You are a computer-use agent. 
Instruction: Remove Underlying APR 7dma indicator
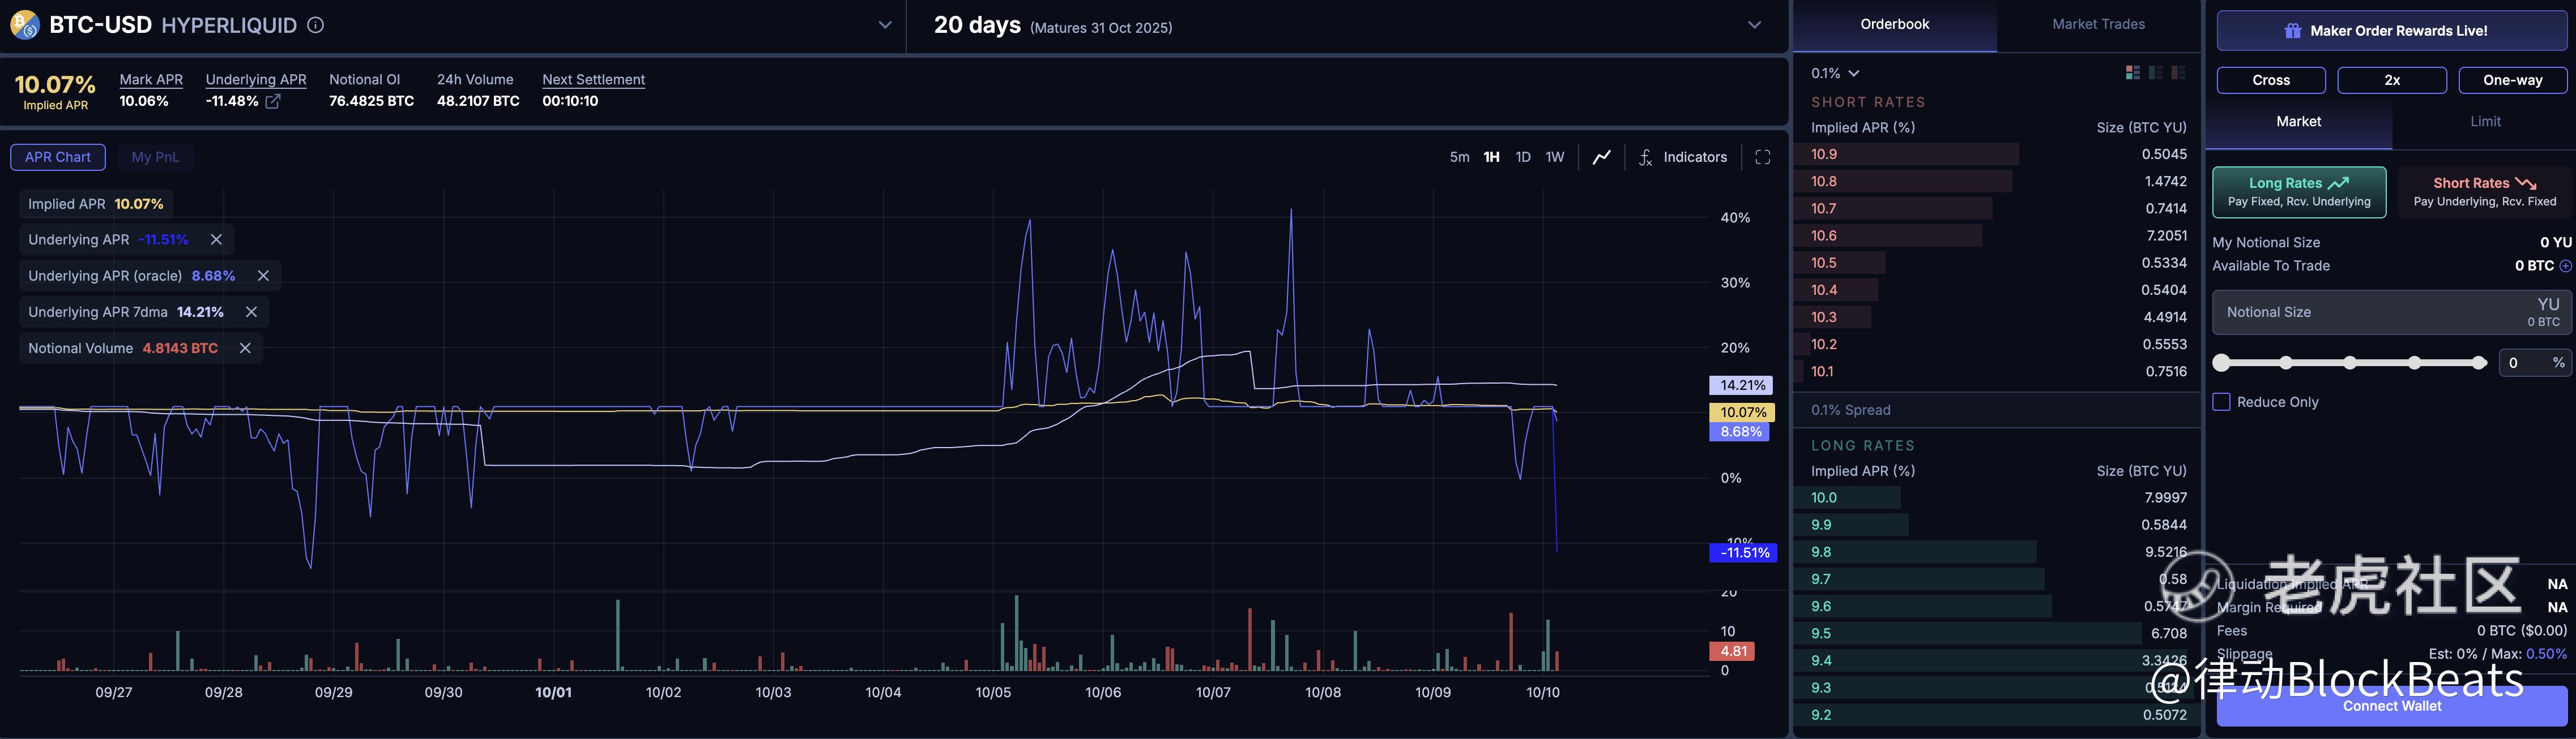(251, 312)
